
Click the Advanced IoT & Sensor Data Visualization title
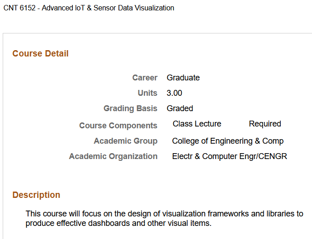pos(108,8)
